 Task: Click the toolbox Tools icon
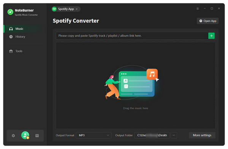11,51
